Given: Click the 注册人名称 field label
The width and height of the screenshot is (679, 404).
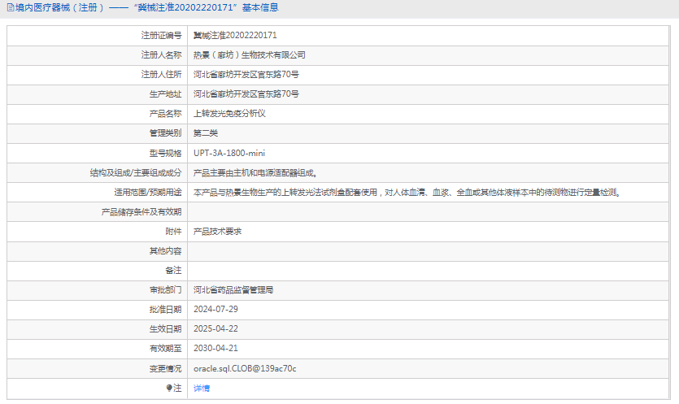Looking at the screenshot, I should tap(161, 55).
